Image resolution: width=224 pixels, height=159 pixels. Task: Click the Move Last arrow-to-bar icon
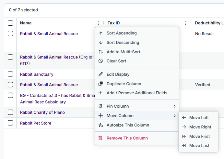184,146
